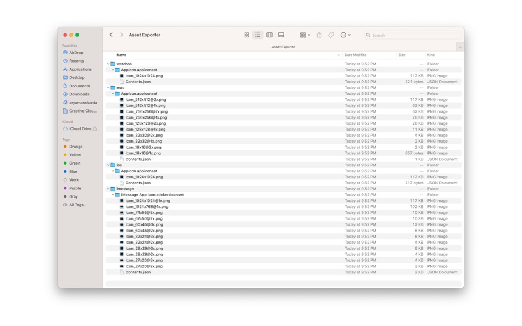Collapse the ios folder
Viewport: 522px width, 326px height.
point(108,165)
